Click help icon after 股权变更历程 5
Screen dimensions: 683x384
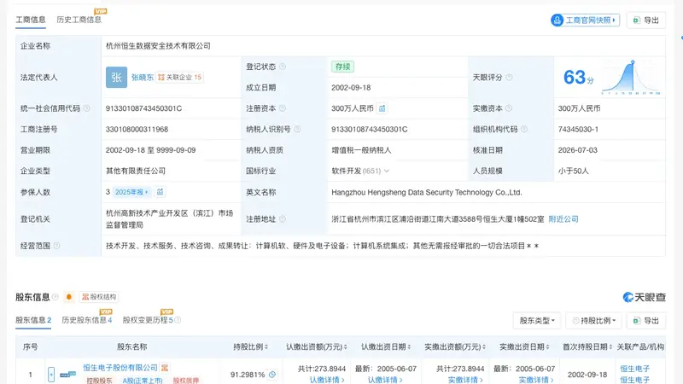[178, 321]
